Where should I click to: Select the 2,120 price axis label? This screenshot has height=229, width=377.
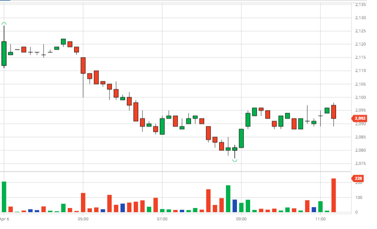[x=361, y=44]
